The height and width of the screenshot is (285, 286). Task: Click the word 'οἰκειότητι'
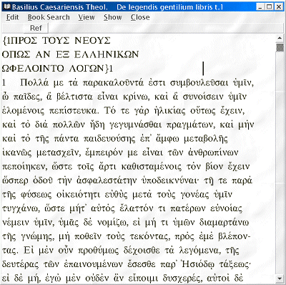78,195
